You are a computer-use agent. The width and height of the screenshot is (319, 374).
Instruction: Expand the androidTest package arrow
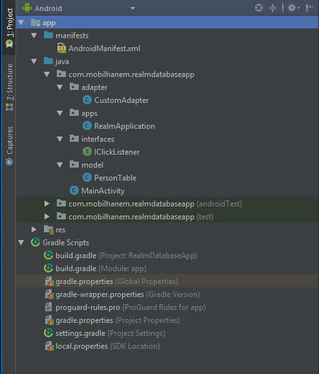coord(47,204)
